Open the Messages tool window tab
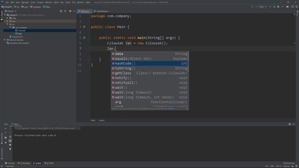Viewport: 299px width, 168px height. click(x=24, y=163)
